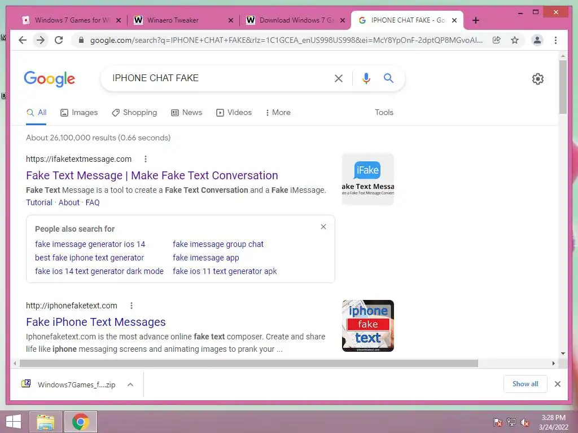Open Action Center flag icon
Viewport: 578px width, 433px height.
pos(498,422)
